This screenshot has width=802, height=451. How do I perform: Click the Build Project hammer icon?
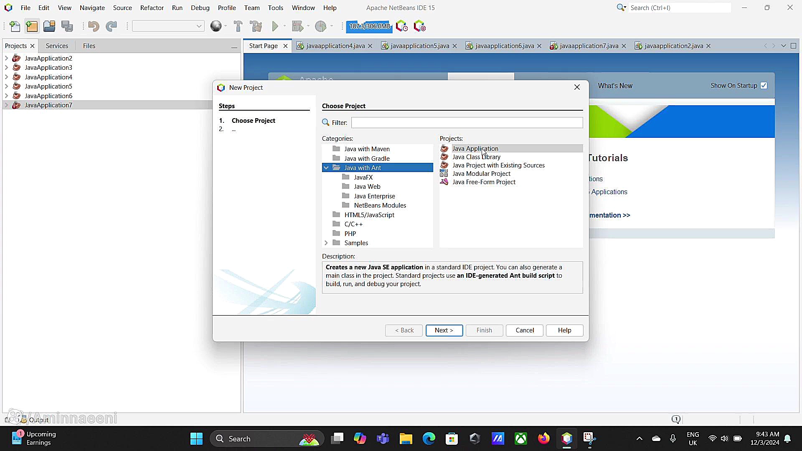[238, 26]
